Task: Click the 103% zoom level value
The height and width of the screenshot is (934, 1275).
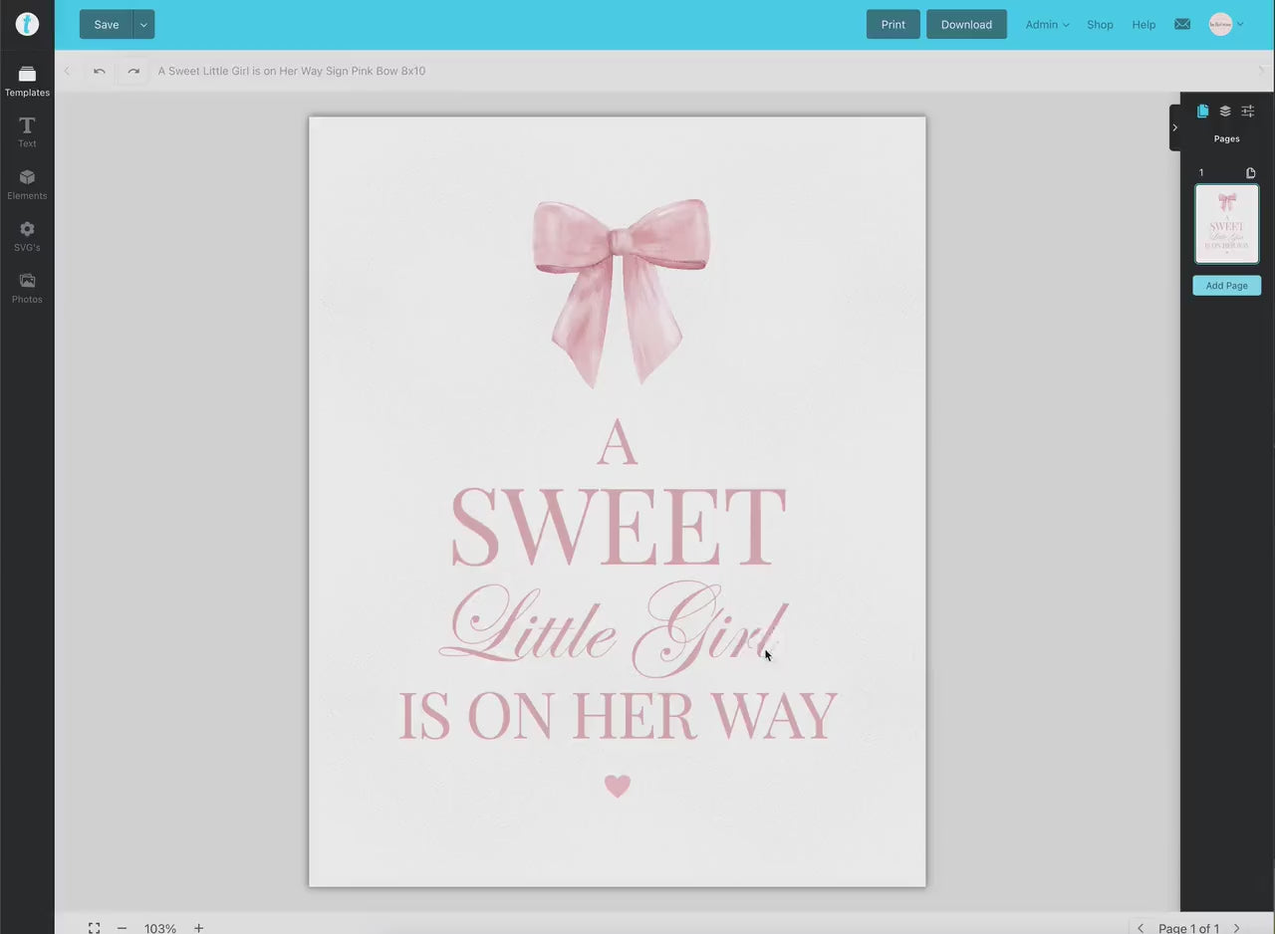Action: click(159, 928)
